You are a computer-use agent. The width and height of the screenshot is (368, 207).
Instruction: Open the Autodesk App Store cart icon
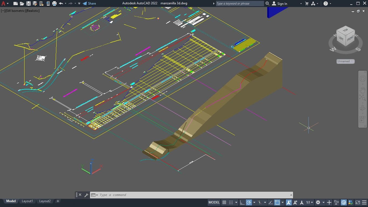[307, 4]
